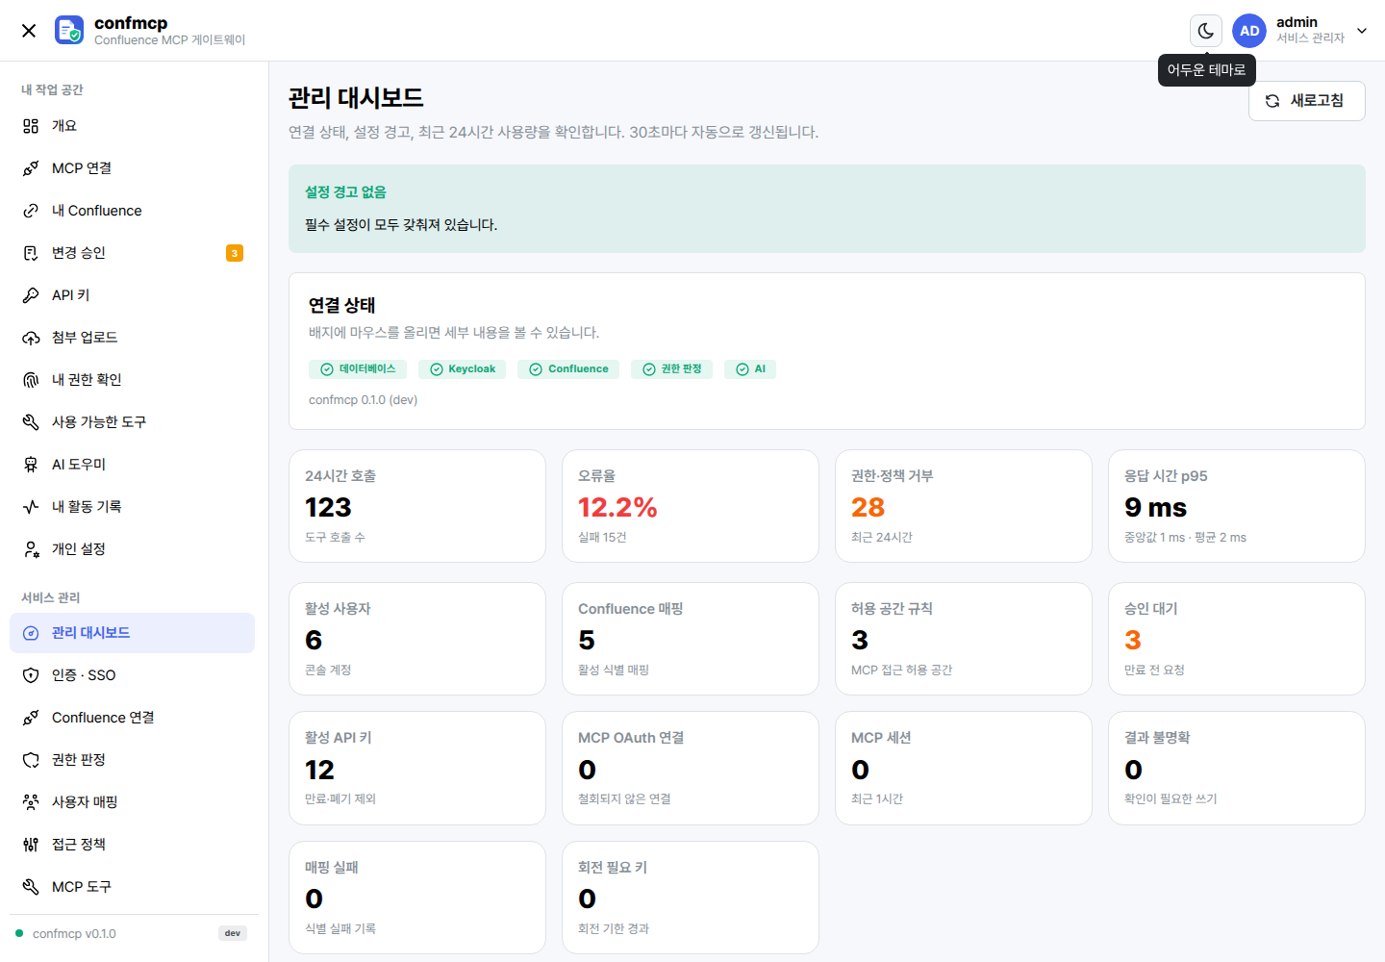Viewport: 1385px width, 962px height.
Task: Click the 변경 승인 icon in sidebar
Action: click(x=31, y=253)
